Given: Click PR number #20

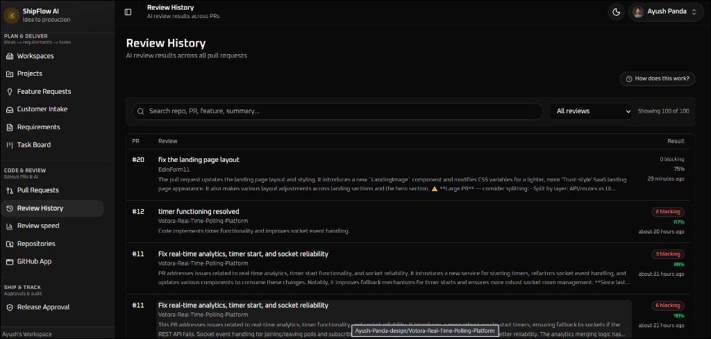Looking at the screenshot, I should 138,160.
